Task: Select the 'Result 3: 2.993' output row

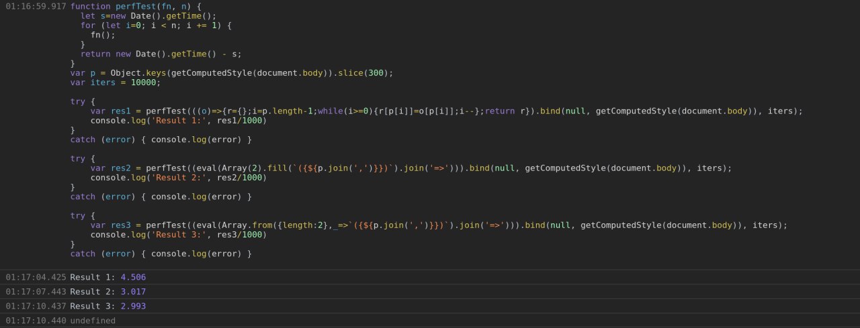Action: [430, 306]
